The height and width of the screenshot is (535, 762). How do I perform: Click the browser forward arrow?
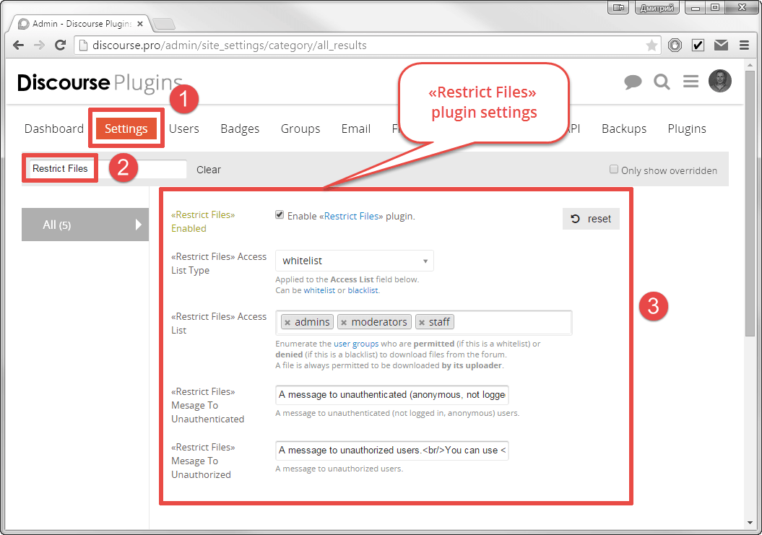point(39,45)
